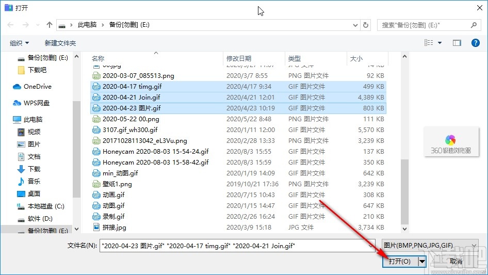Viewport: 488px width, 275px height.
Task: Open the file type filter dropdown
Action: 430,246
